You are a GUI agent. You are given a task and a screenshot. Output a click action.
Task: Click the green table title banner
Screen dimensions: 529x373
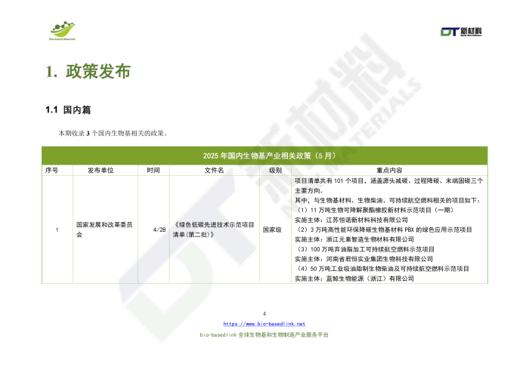click(x=264, y=156)
